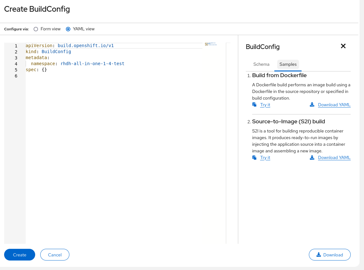This screenshot has width=364, height=270.
Task: Click the download icon for the Dockerfile sample
Action: tap(312, 105)
